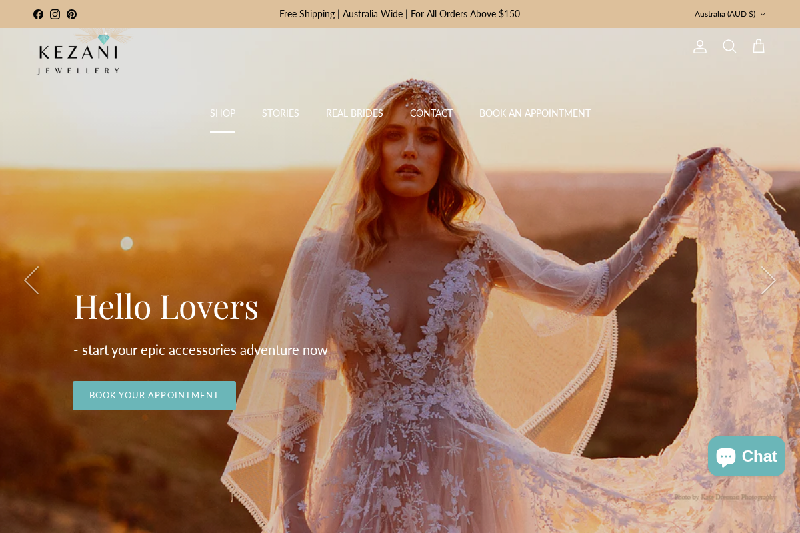Open BOOK AN APPOINTMENT in the navigation
The width and height of the screenshot is (800, 533).
(x=535, y=113)
